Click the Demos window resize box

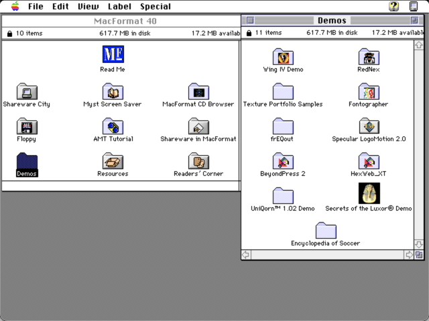point(419,255)
